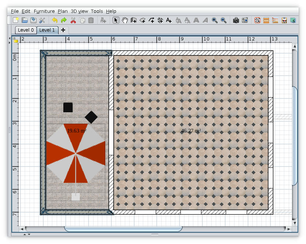Click the orange stacked-lines plugin icon
Screen dimensions: 306x244
266,20
